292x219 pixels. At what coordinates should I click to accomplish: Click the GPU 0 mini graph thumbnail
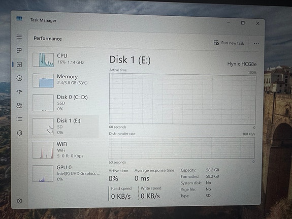click(x=43, y=173)
